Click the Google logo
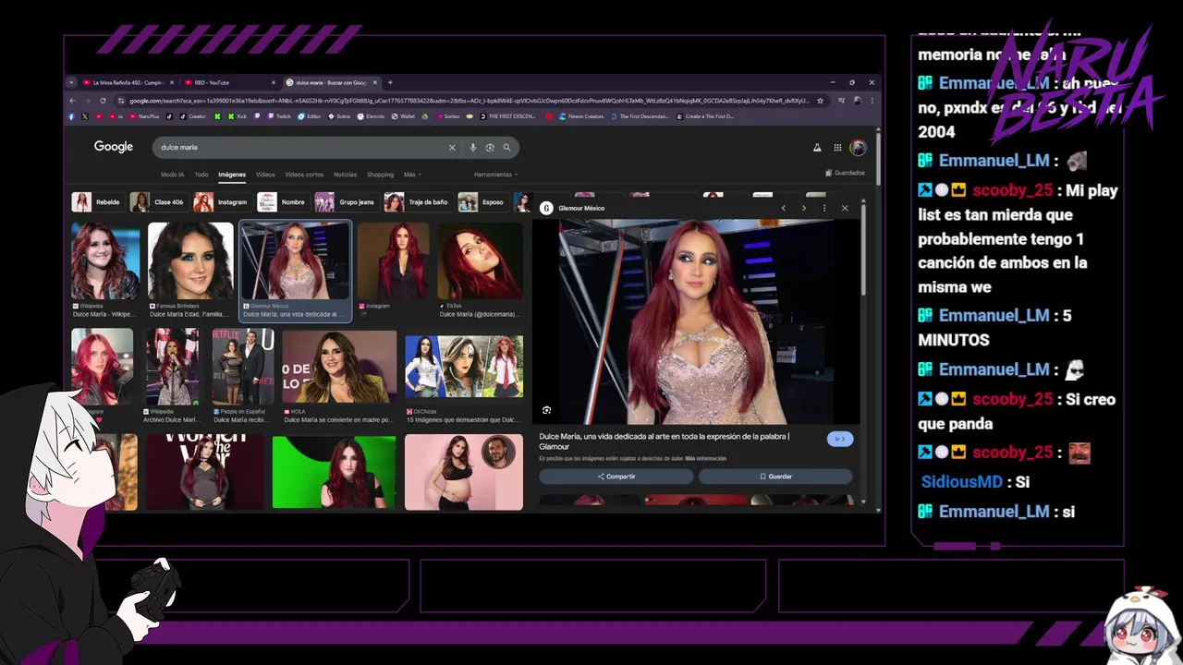The image size is (1183, 665). coord(114,147)
